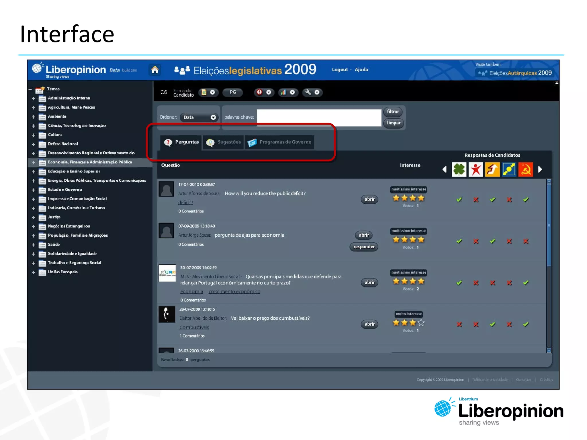This screenshot has height=440, width=587.
Task: Click the Saúde folder icon
Action: click(42, 245)
